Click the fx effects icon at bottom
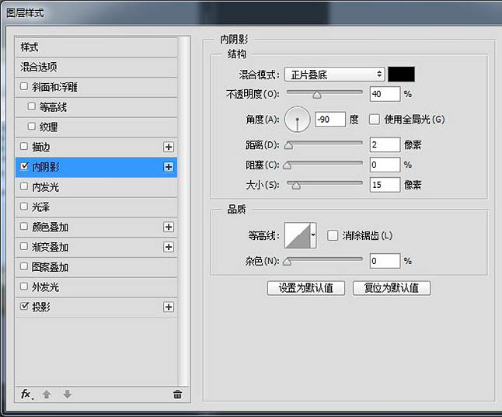 tap(26, 394)
